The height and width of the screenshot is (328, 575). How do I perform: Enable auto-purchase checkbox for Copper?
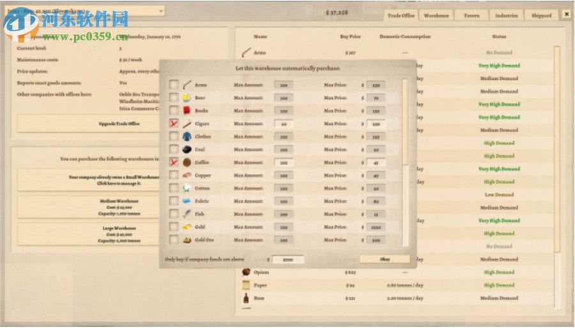point(174,175)
